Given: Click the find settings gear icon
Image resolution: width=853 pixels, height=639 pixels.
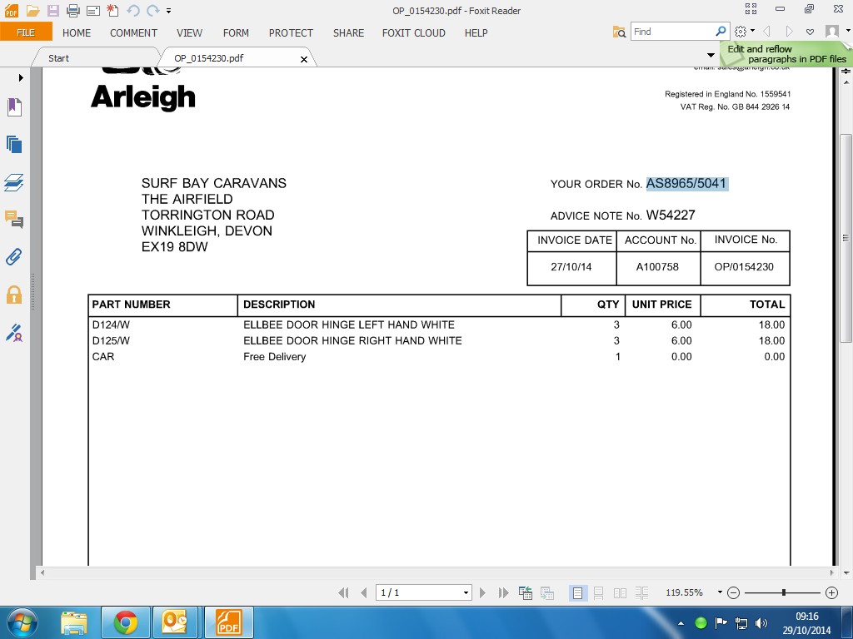Looking at the screenshot, I should (x=741, y=32).
